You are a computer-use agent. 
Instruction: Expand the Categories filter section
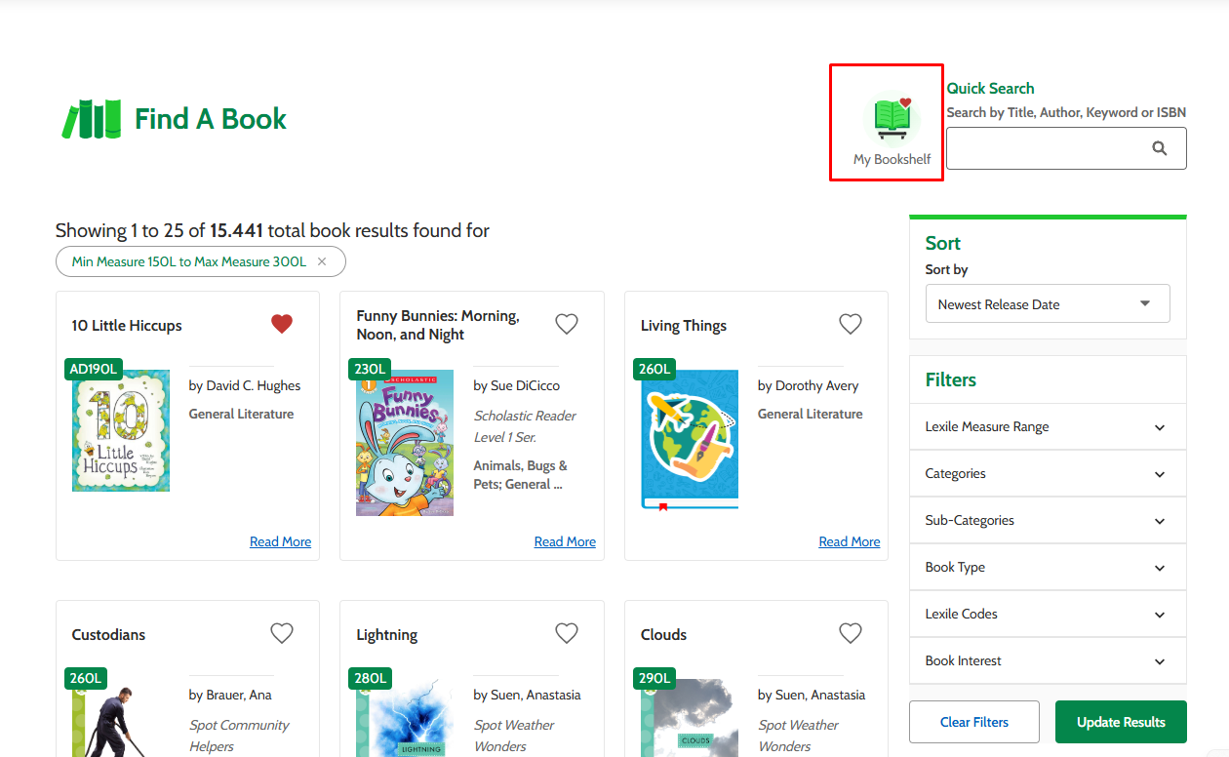pos(1048,473)
